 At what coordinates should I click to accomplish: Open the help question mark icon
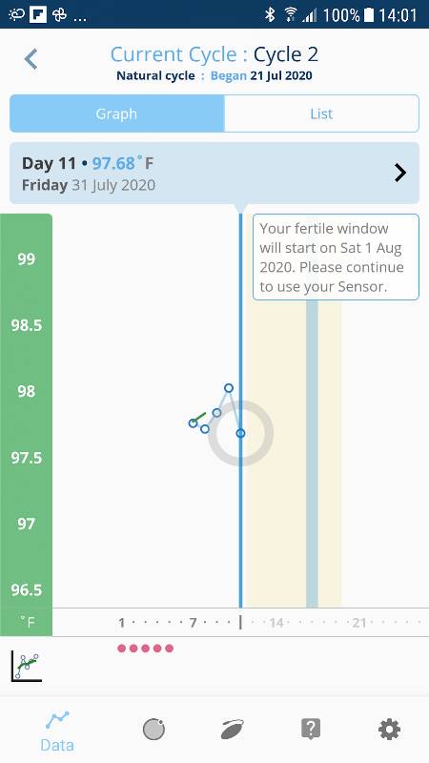[311, 730]
